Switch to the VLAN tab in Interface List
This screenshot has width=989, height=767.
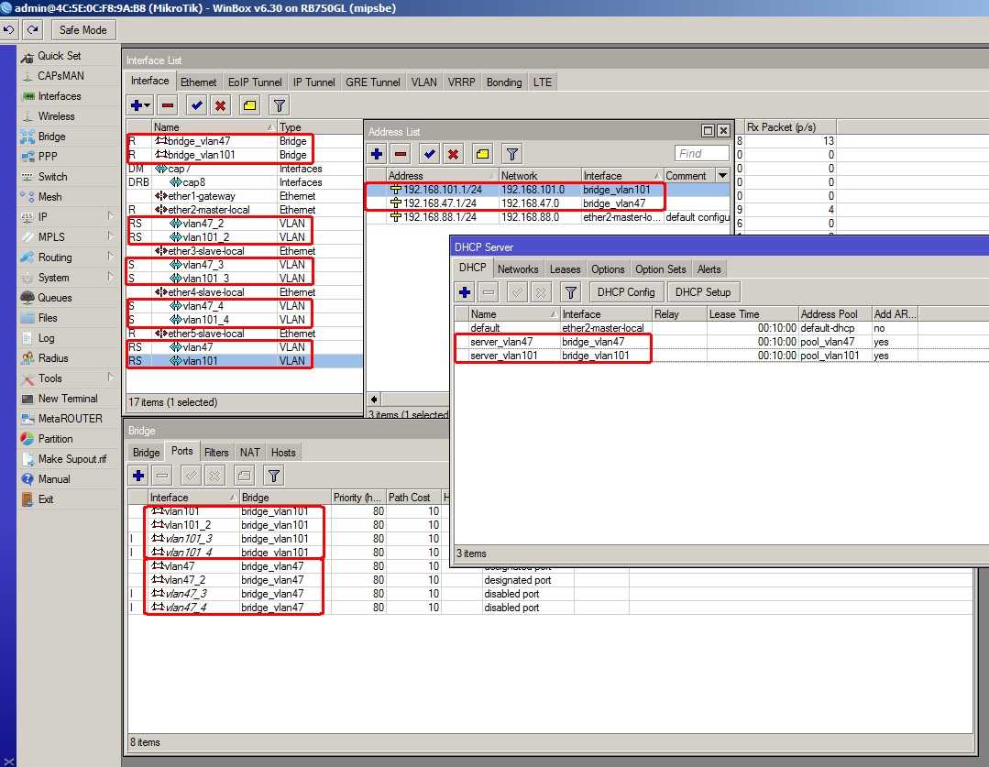click(x=423, y=82)
